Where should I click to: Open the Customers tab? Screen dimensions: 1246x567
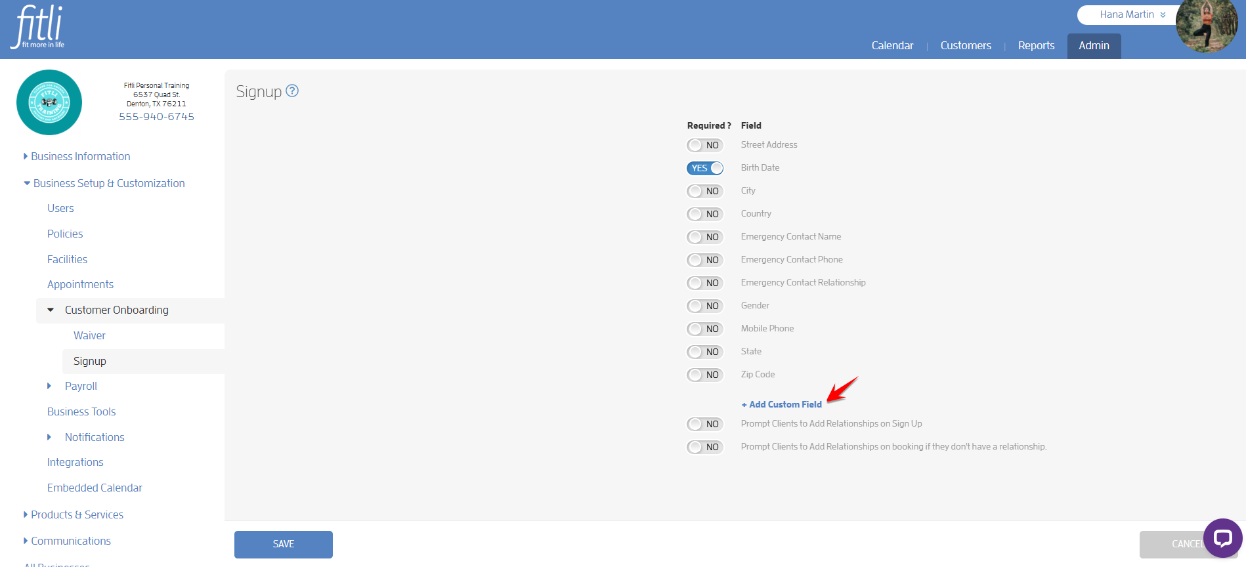pyautogui.click(x=966, y=45)
